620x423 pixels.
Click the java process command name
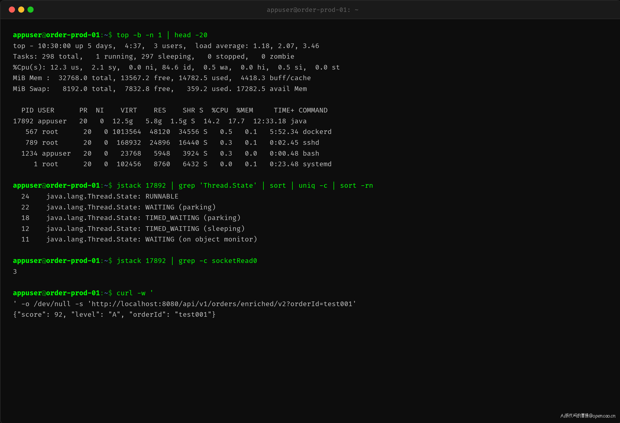coord(299,121)
